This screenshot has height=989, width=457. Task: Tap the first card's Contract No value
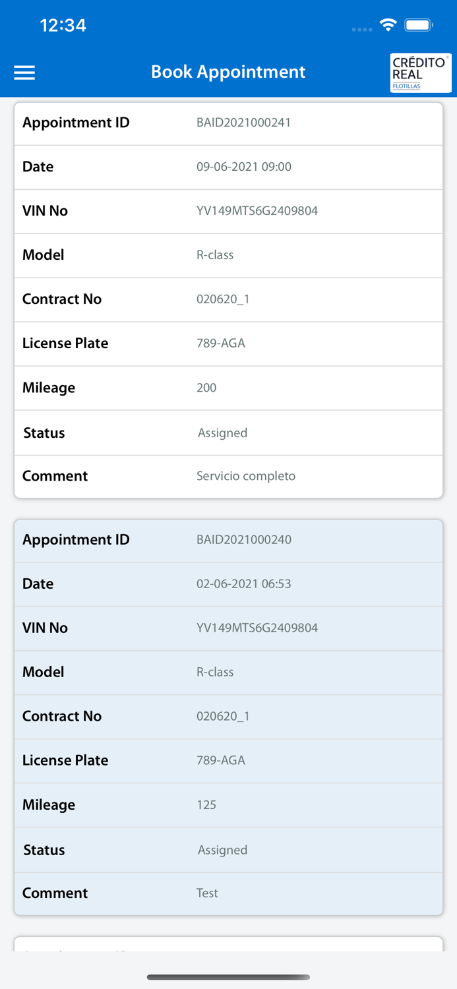[223, 299]
